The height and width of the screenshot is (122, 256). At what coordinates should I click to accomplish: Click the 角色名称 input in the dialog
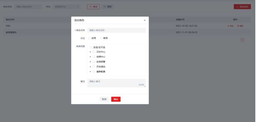[x=116, y=30]
